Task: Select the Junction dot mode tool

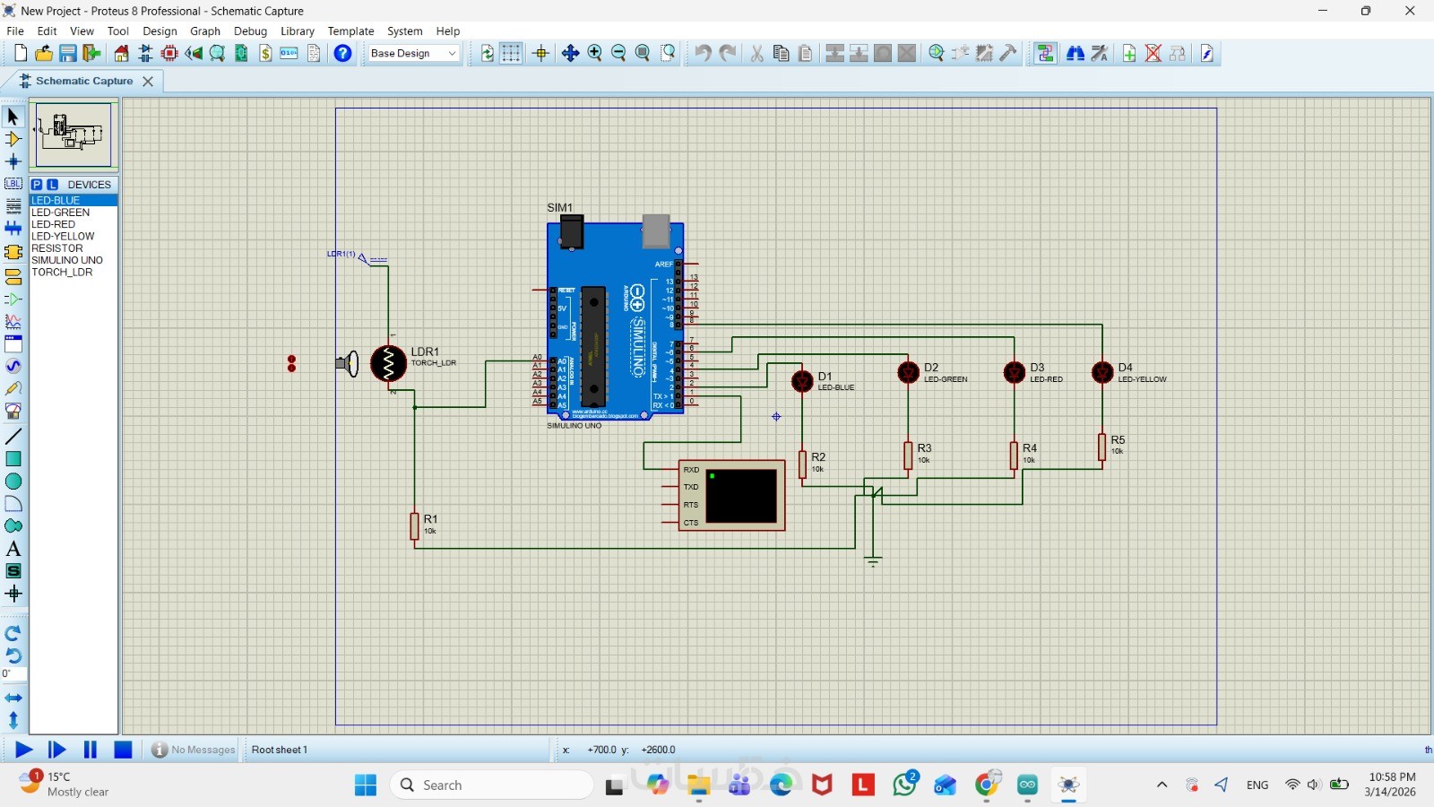Action: coord(13,161)
